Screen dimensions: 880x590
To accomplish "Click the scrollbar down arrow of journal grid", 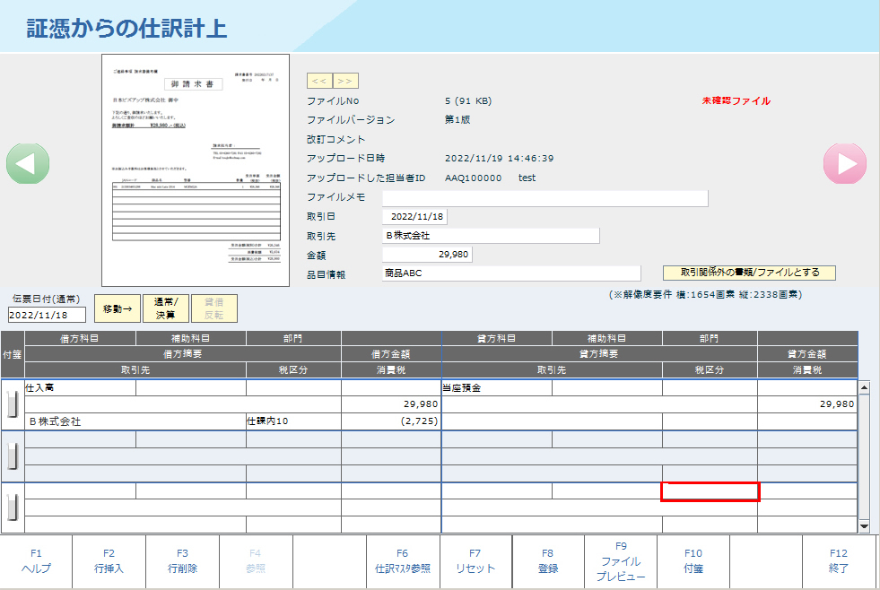I will (x=864, y=526).
